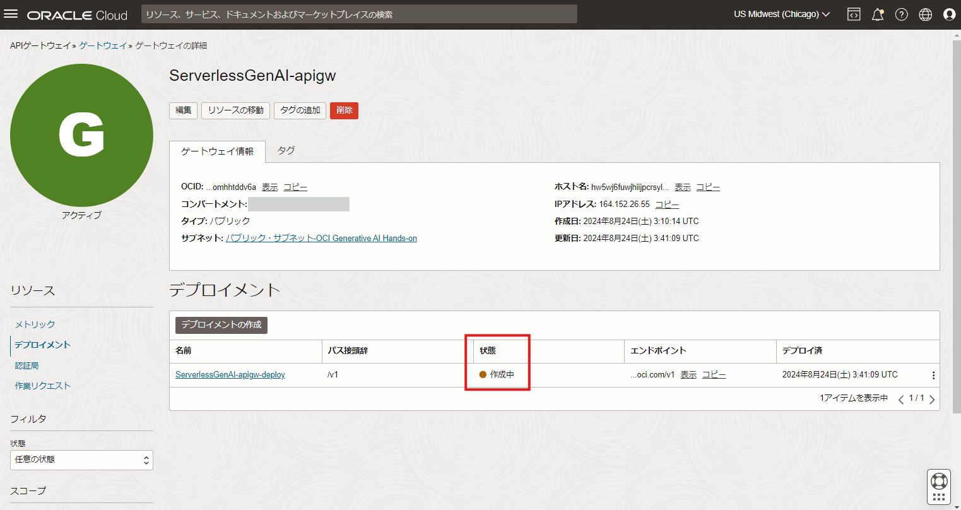Click the デプロイメントの作成 button
Image resolution: width=961 pixels, height=510 pixels.
point(221,325)
